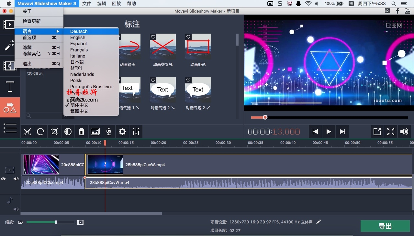This screenshot has width=414, height=236.
Task: Open macOS Spotlight search
Action: coord(394,4)
